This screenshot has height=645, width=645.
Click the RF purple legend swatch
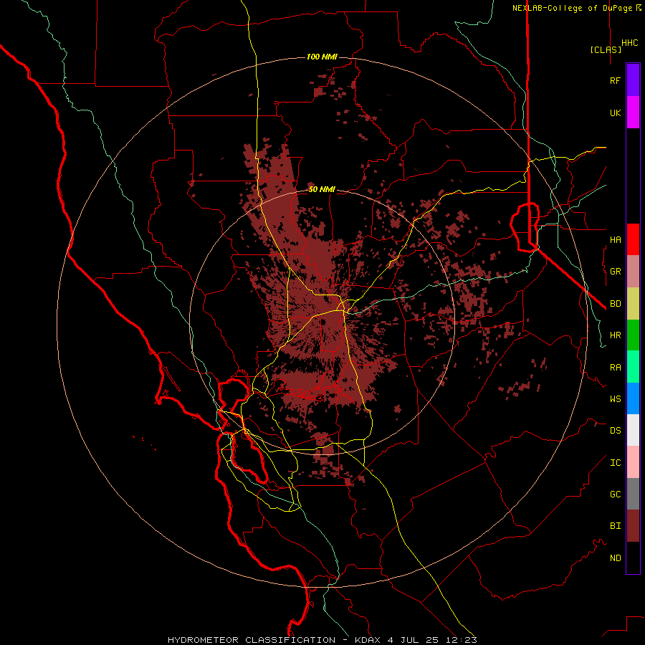pyautogui.click(x=633, y=80)
